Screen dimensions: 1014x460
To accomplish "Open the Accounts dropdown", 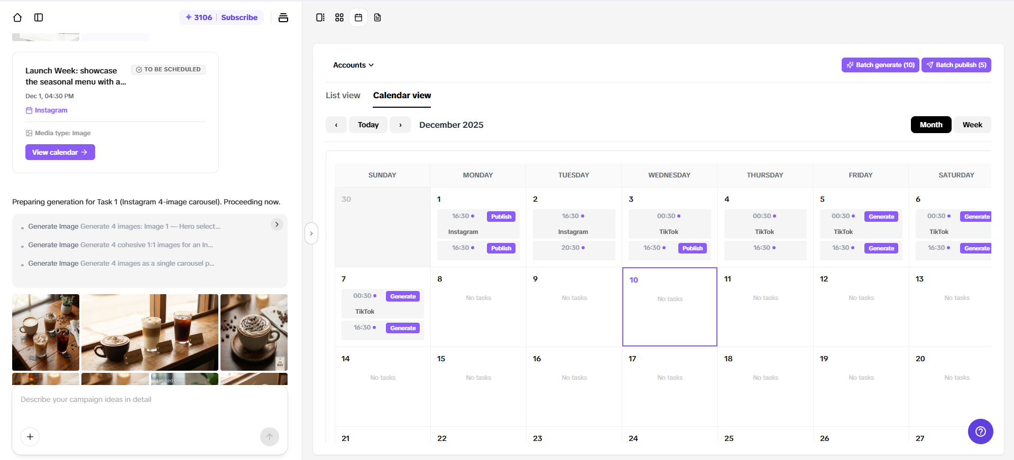I will 353,65.
